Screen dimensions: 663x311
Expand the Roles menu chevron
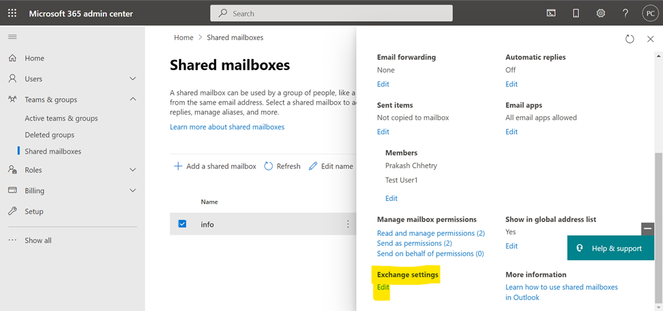(133, 170)
